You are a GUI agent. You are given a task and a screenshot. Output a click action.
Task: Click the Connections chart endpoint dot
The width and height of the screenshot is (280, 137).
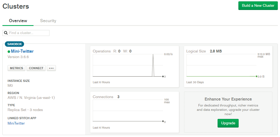point(163,121)
